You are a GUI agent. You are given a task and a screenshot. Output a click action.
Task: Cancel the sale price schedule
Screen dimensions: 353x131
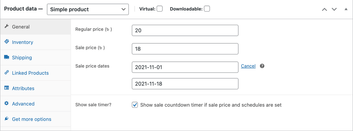(248, 66)
